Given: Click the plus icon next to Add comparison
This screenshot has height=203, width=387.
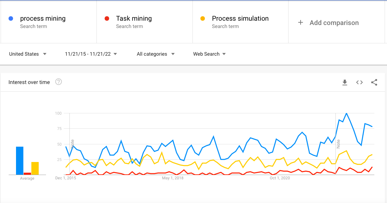Looking at the screenshot, I should point(300,23).
